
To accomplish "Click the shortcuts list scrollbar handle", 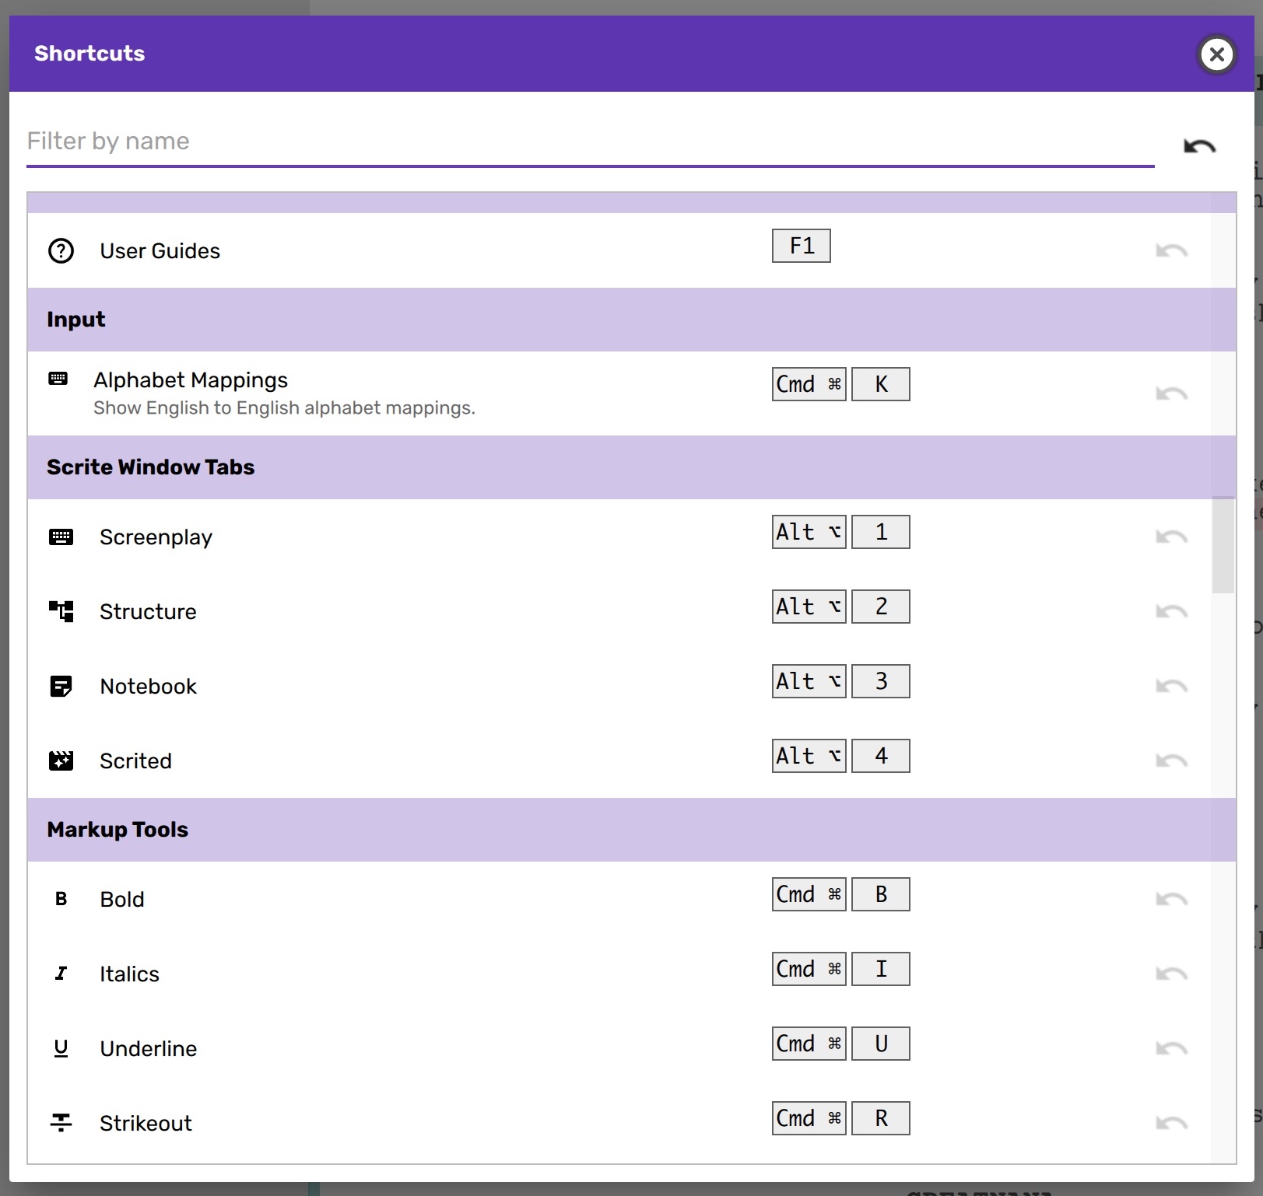I will pos(1223,544).
